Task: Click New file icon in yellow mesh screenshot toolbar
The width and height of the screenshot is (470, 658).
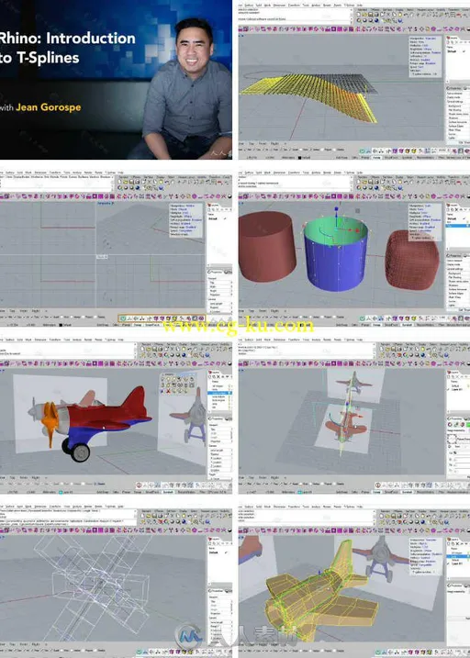Action: [359, 15]
